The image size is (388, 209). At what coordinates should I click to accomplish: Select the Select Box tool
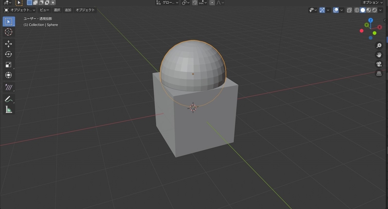(9, 22)
